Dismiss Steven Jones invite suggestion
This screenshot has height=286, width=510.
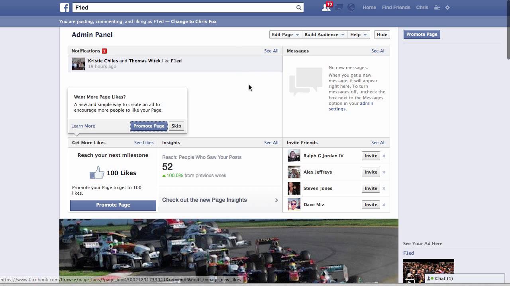click(384, 188)
